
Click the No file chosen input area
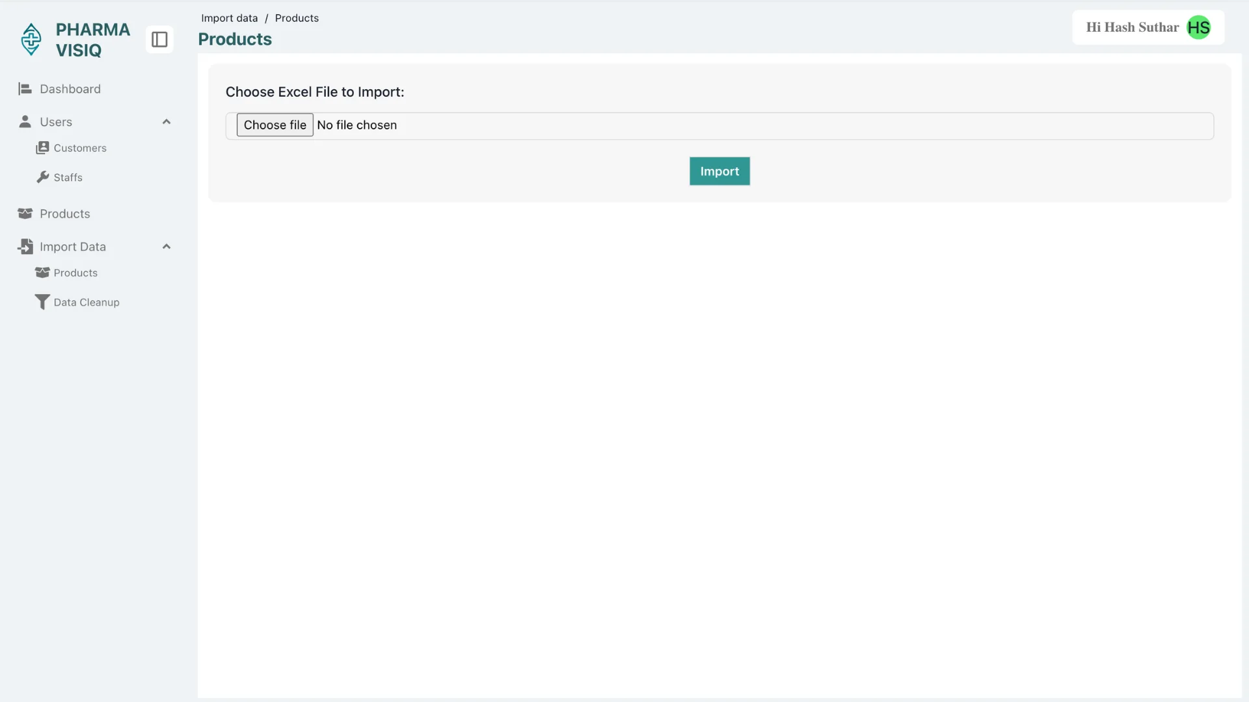[x=356, y=125]
